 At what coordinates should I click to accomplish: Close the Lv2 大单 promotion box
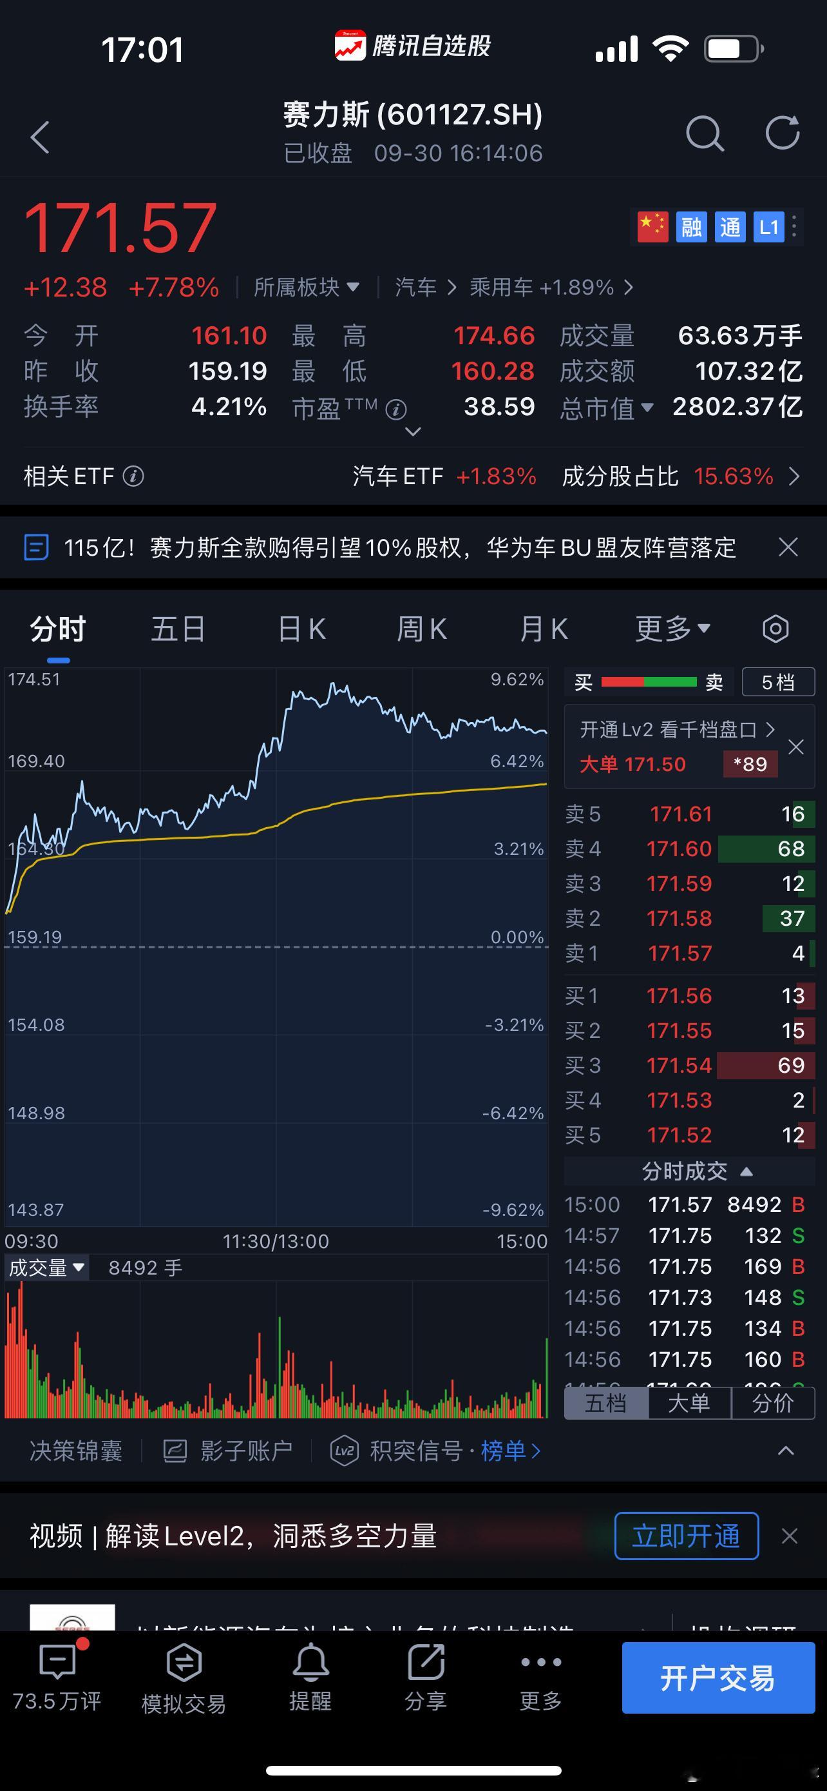pos(797,747)
